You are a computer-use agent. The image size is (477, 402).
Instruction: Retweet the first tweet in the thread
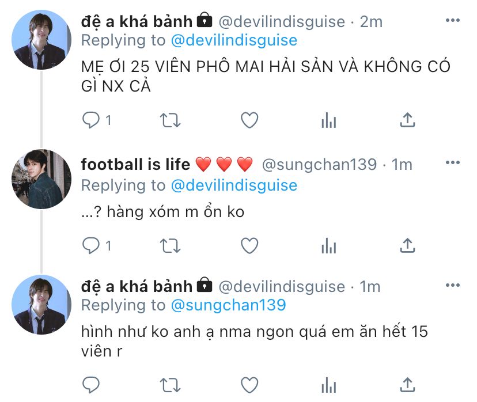[x=170, y=120]
